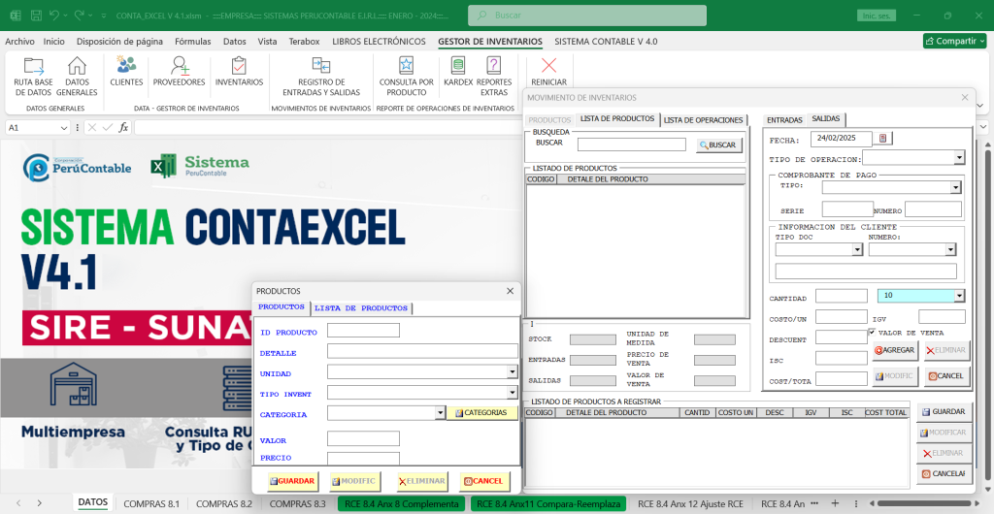
Task: Open Libros Electrónicos ribbon tab
Action: (379, 41)
